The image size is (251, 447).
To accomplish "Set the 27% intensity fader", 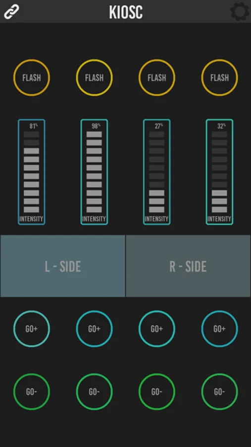I will tap(157, 172).
